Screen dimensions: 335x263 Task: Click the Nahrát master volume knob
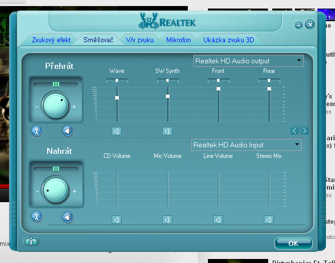coord(56,190)
